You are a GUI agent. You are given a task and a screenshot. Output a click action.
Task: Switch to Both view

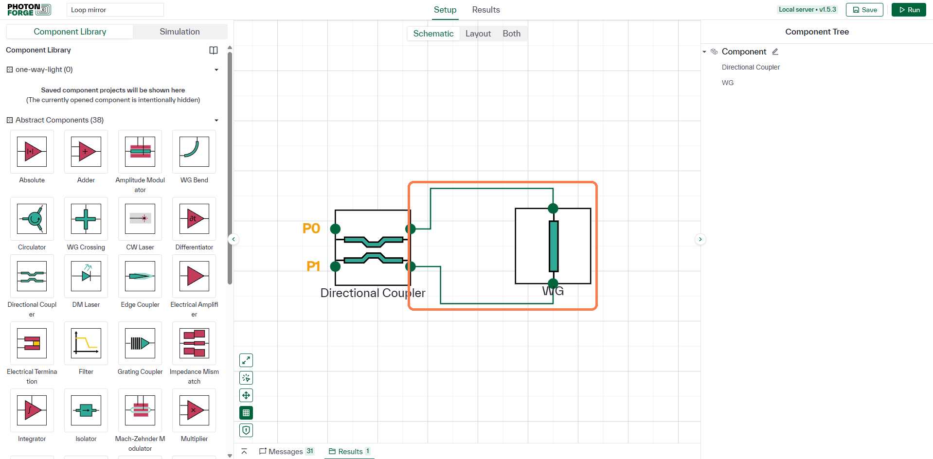coord(512,34)
